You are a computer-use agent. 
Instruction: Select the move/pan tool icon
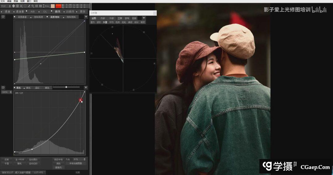tap(13, 6)
